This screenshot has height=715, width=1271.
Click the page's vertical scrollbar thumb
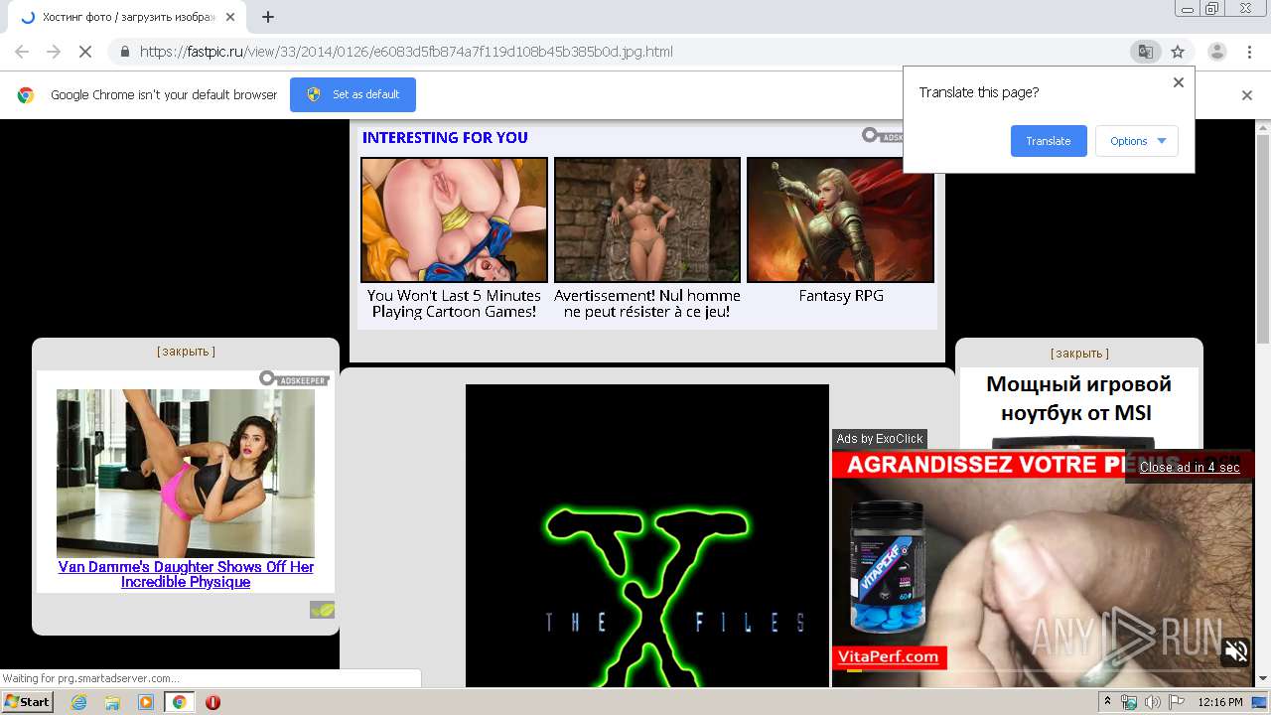click(x=1263, y=238)
